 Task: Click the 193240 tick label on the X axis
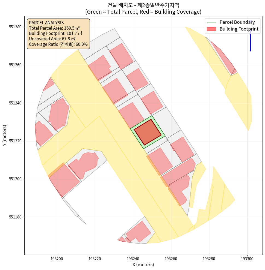(x=133, y=258)
